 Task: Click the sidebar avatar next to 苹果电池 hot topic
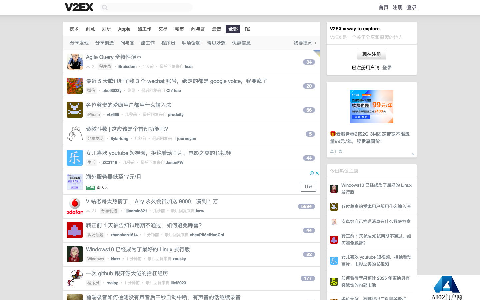pyautogui.click(x=334, y=282)
